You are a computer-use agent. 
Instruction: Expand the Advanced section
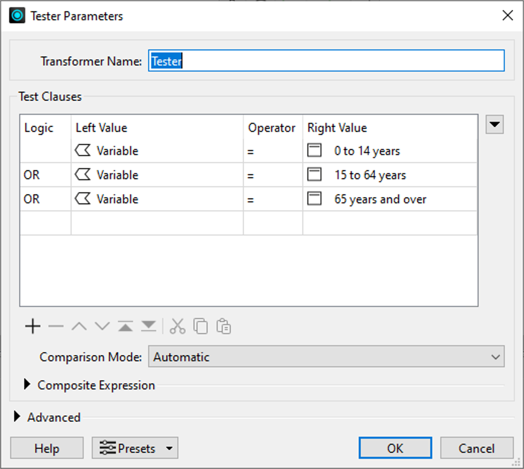(17, 417)
